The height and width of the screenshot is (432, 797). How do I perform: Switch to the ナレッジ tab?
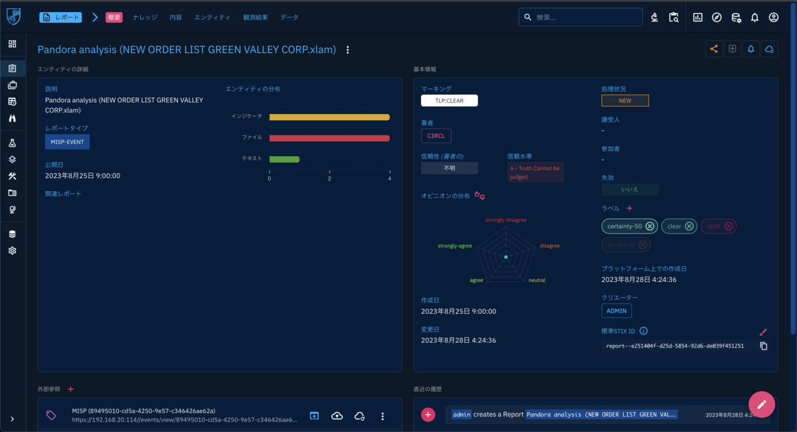(145, 17)
